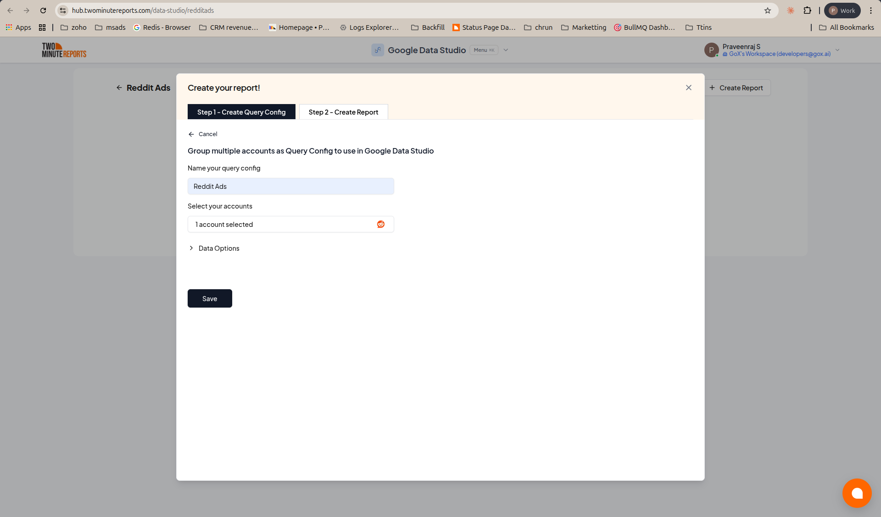Expand the account dropdown chevron
This screenshot has height=517, width=881.
837,50
